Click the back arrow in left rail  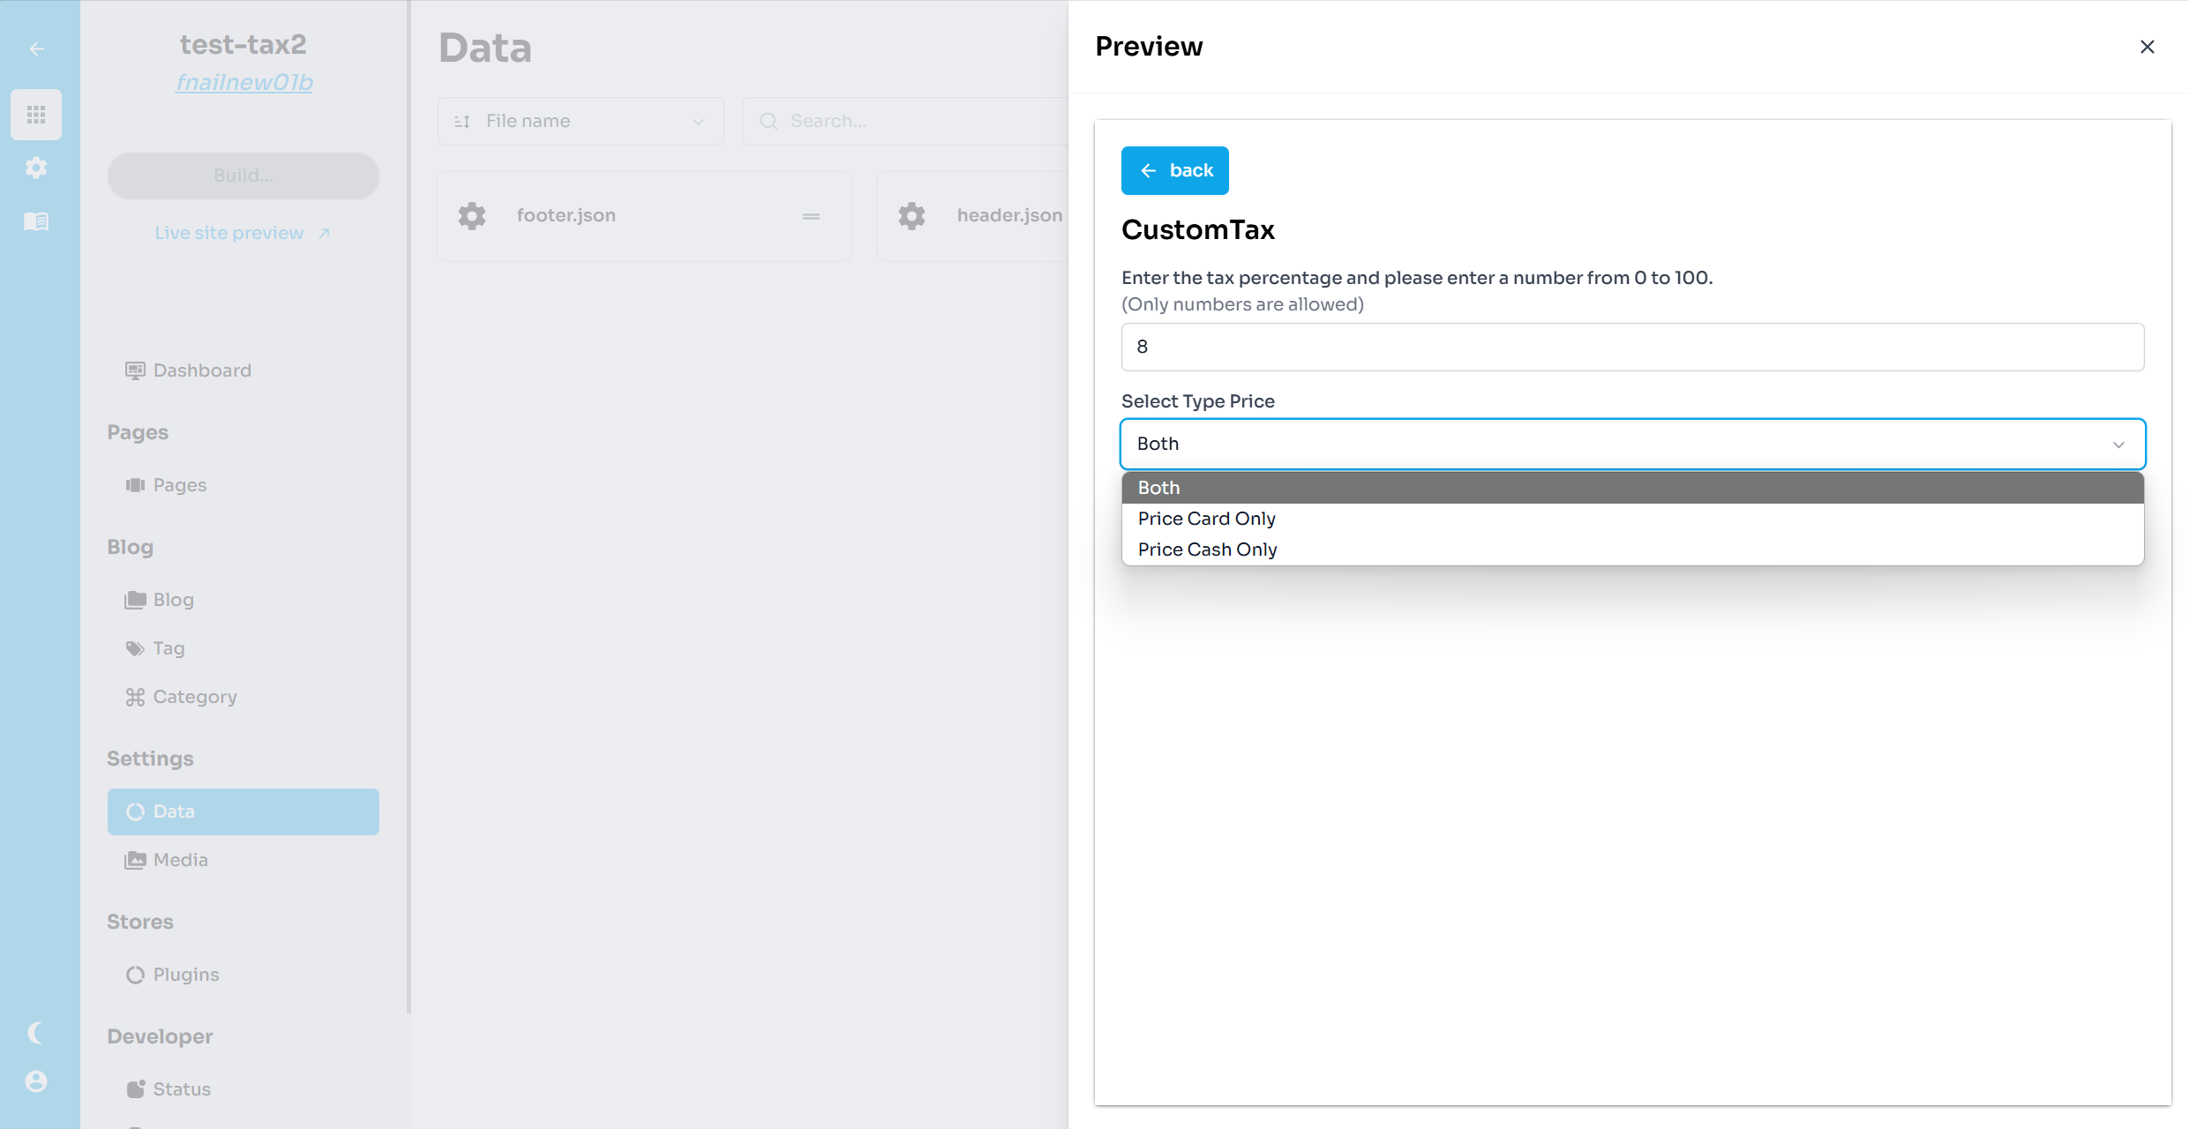click(36, 49)
